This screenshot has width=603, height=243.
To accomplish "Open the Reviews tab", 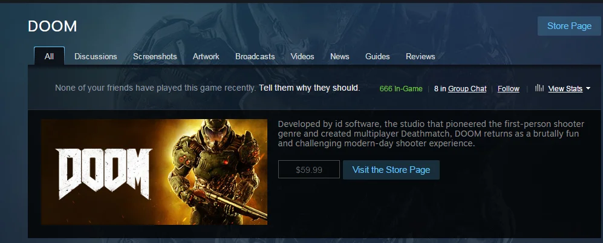I will tap(420, 57).
